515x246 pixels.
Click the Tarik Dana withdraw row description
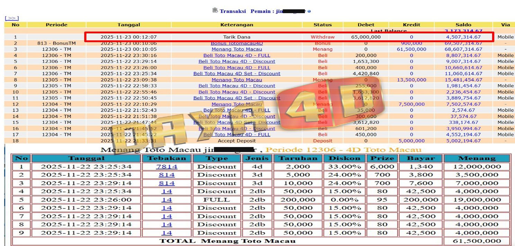(x=237, y=37)
